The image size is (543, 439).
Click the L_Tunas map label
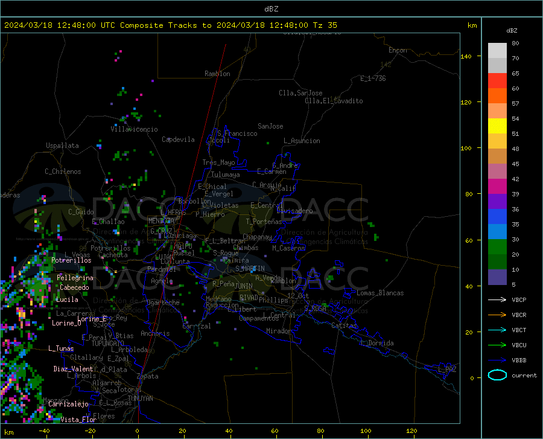(x=61, y=348)
